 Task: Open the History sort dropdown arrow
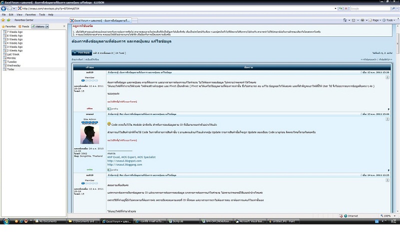[x=47, y=26]
